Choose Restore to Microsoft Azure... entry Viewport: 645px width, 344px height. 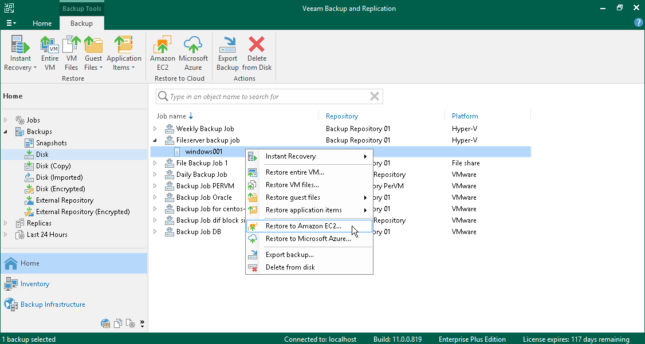309,239
